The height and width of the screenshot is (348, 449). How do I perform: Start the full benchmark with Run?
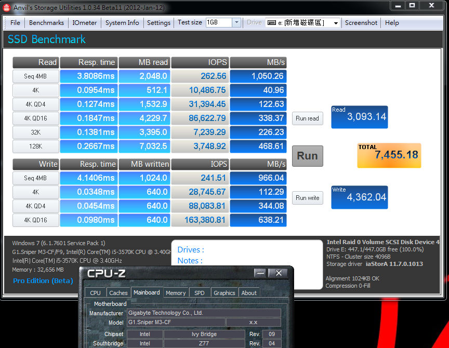pos(307,156)
